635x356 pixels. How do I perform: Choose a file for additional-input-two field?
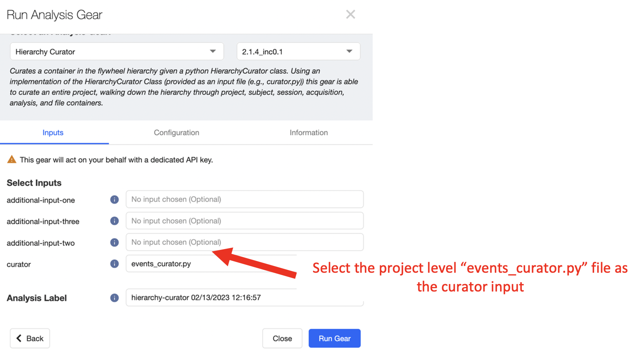click(x=245, y=242)
